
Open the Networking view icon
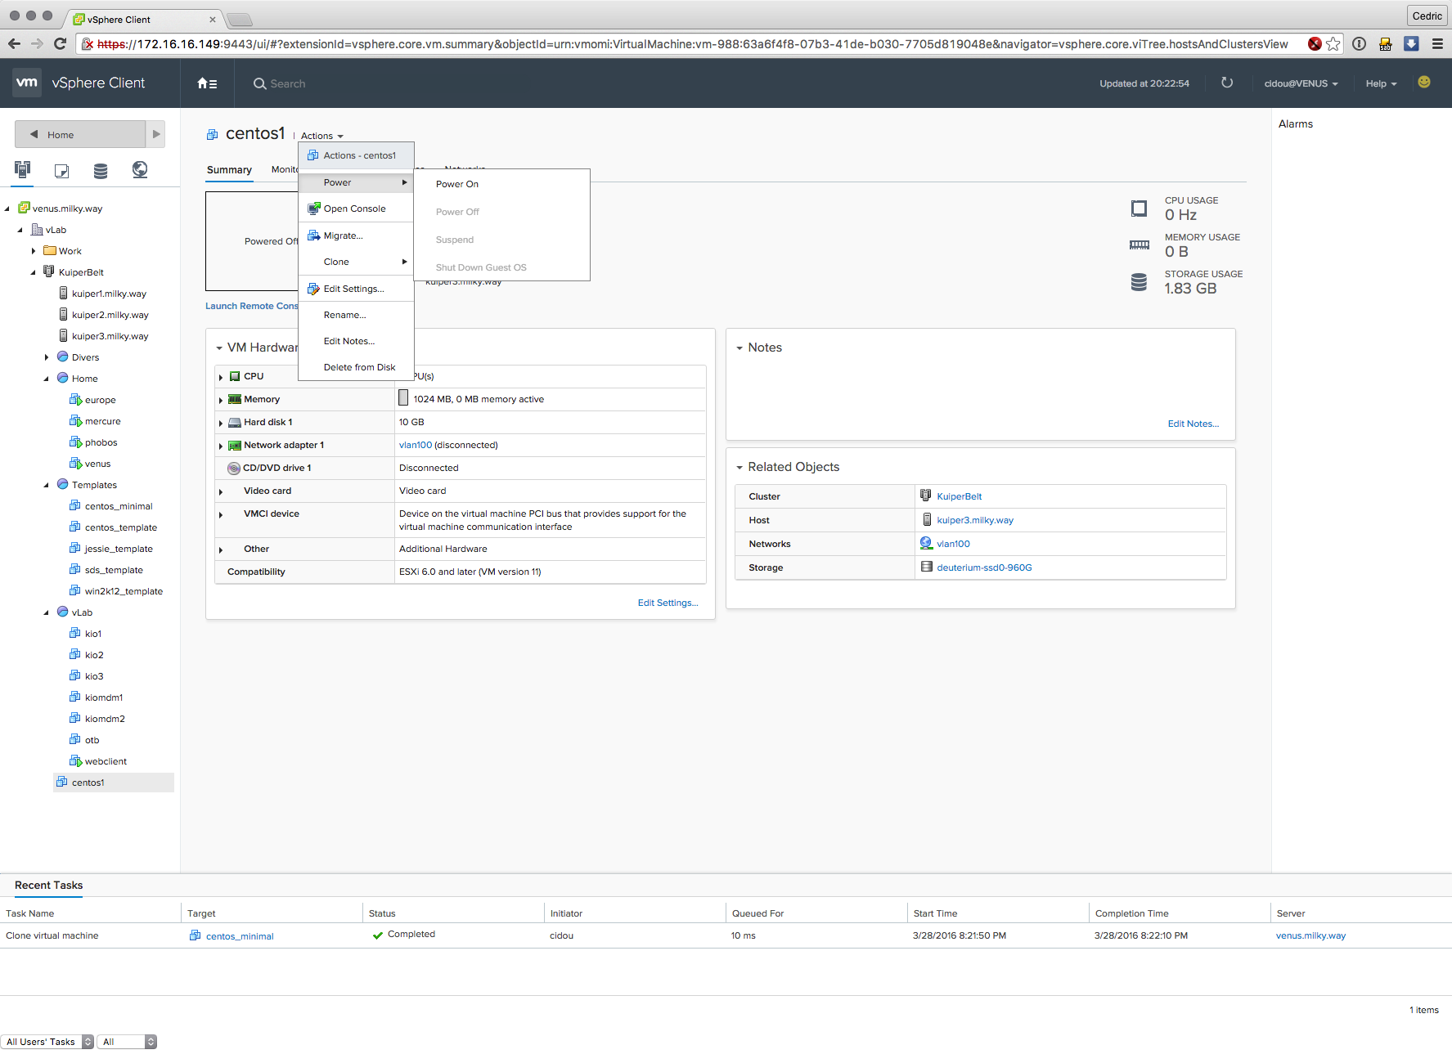(x=140, y=169)
